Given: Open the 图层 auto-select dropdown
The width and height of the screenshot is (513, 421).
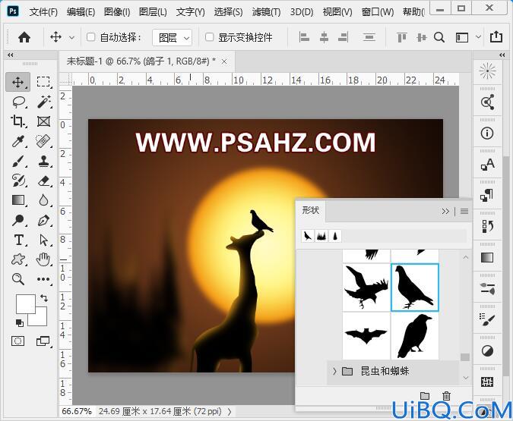Looking at the screenshot, I should [172, 38].
